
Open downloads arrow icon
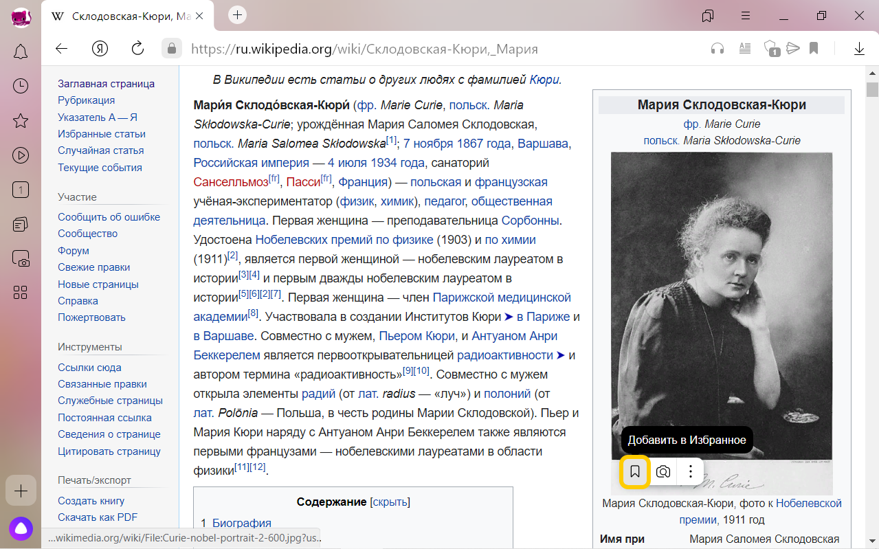tap(859, 48)
